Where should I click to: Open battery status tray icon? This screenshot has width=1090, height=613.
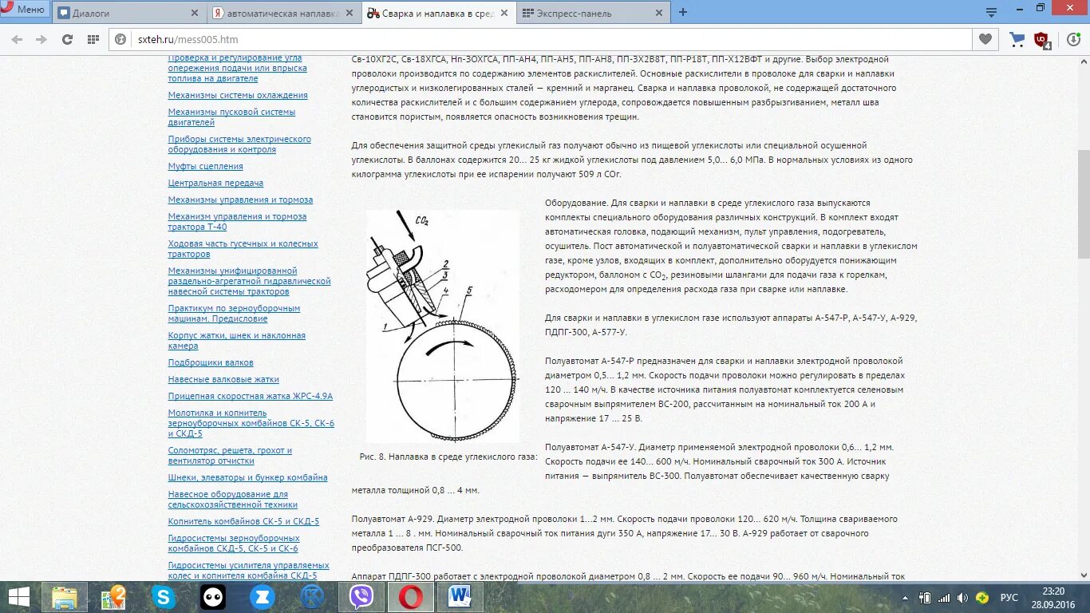pos(926,598)
